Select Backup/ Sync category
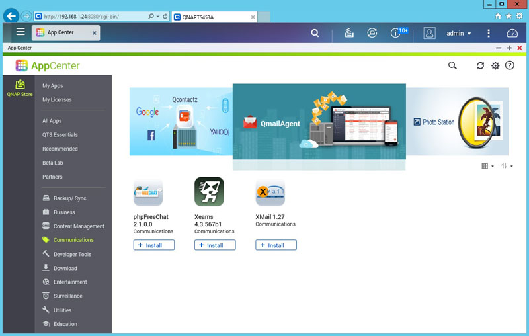This screenshot has width=529, height=336. (x=64, y=198)
